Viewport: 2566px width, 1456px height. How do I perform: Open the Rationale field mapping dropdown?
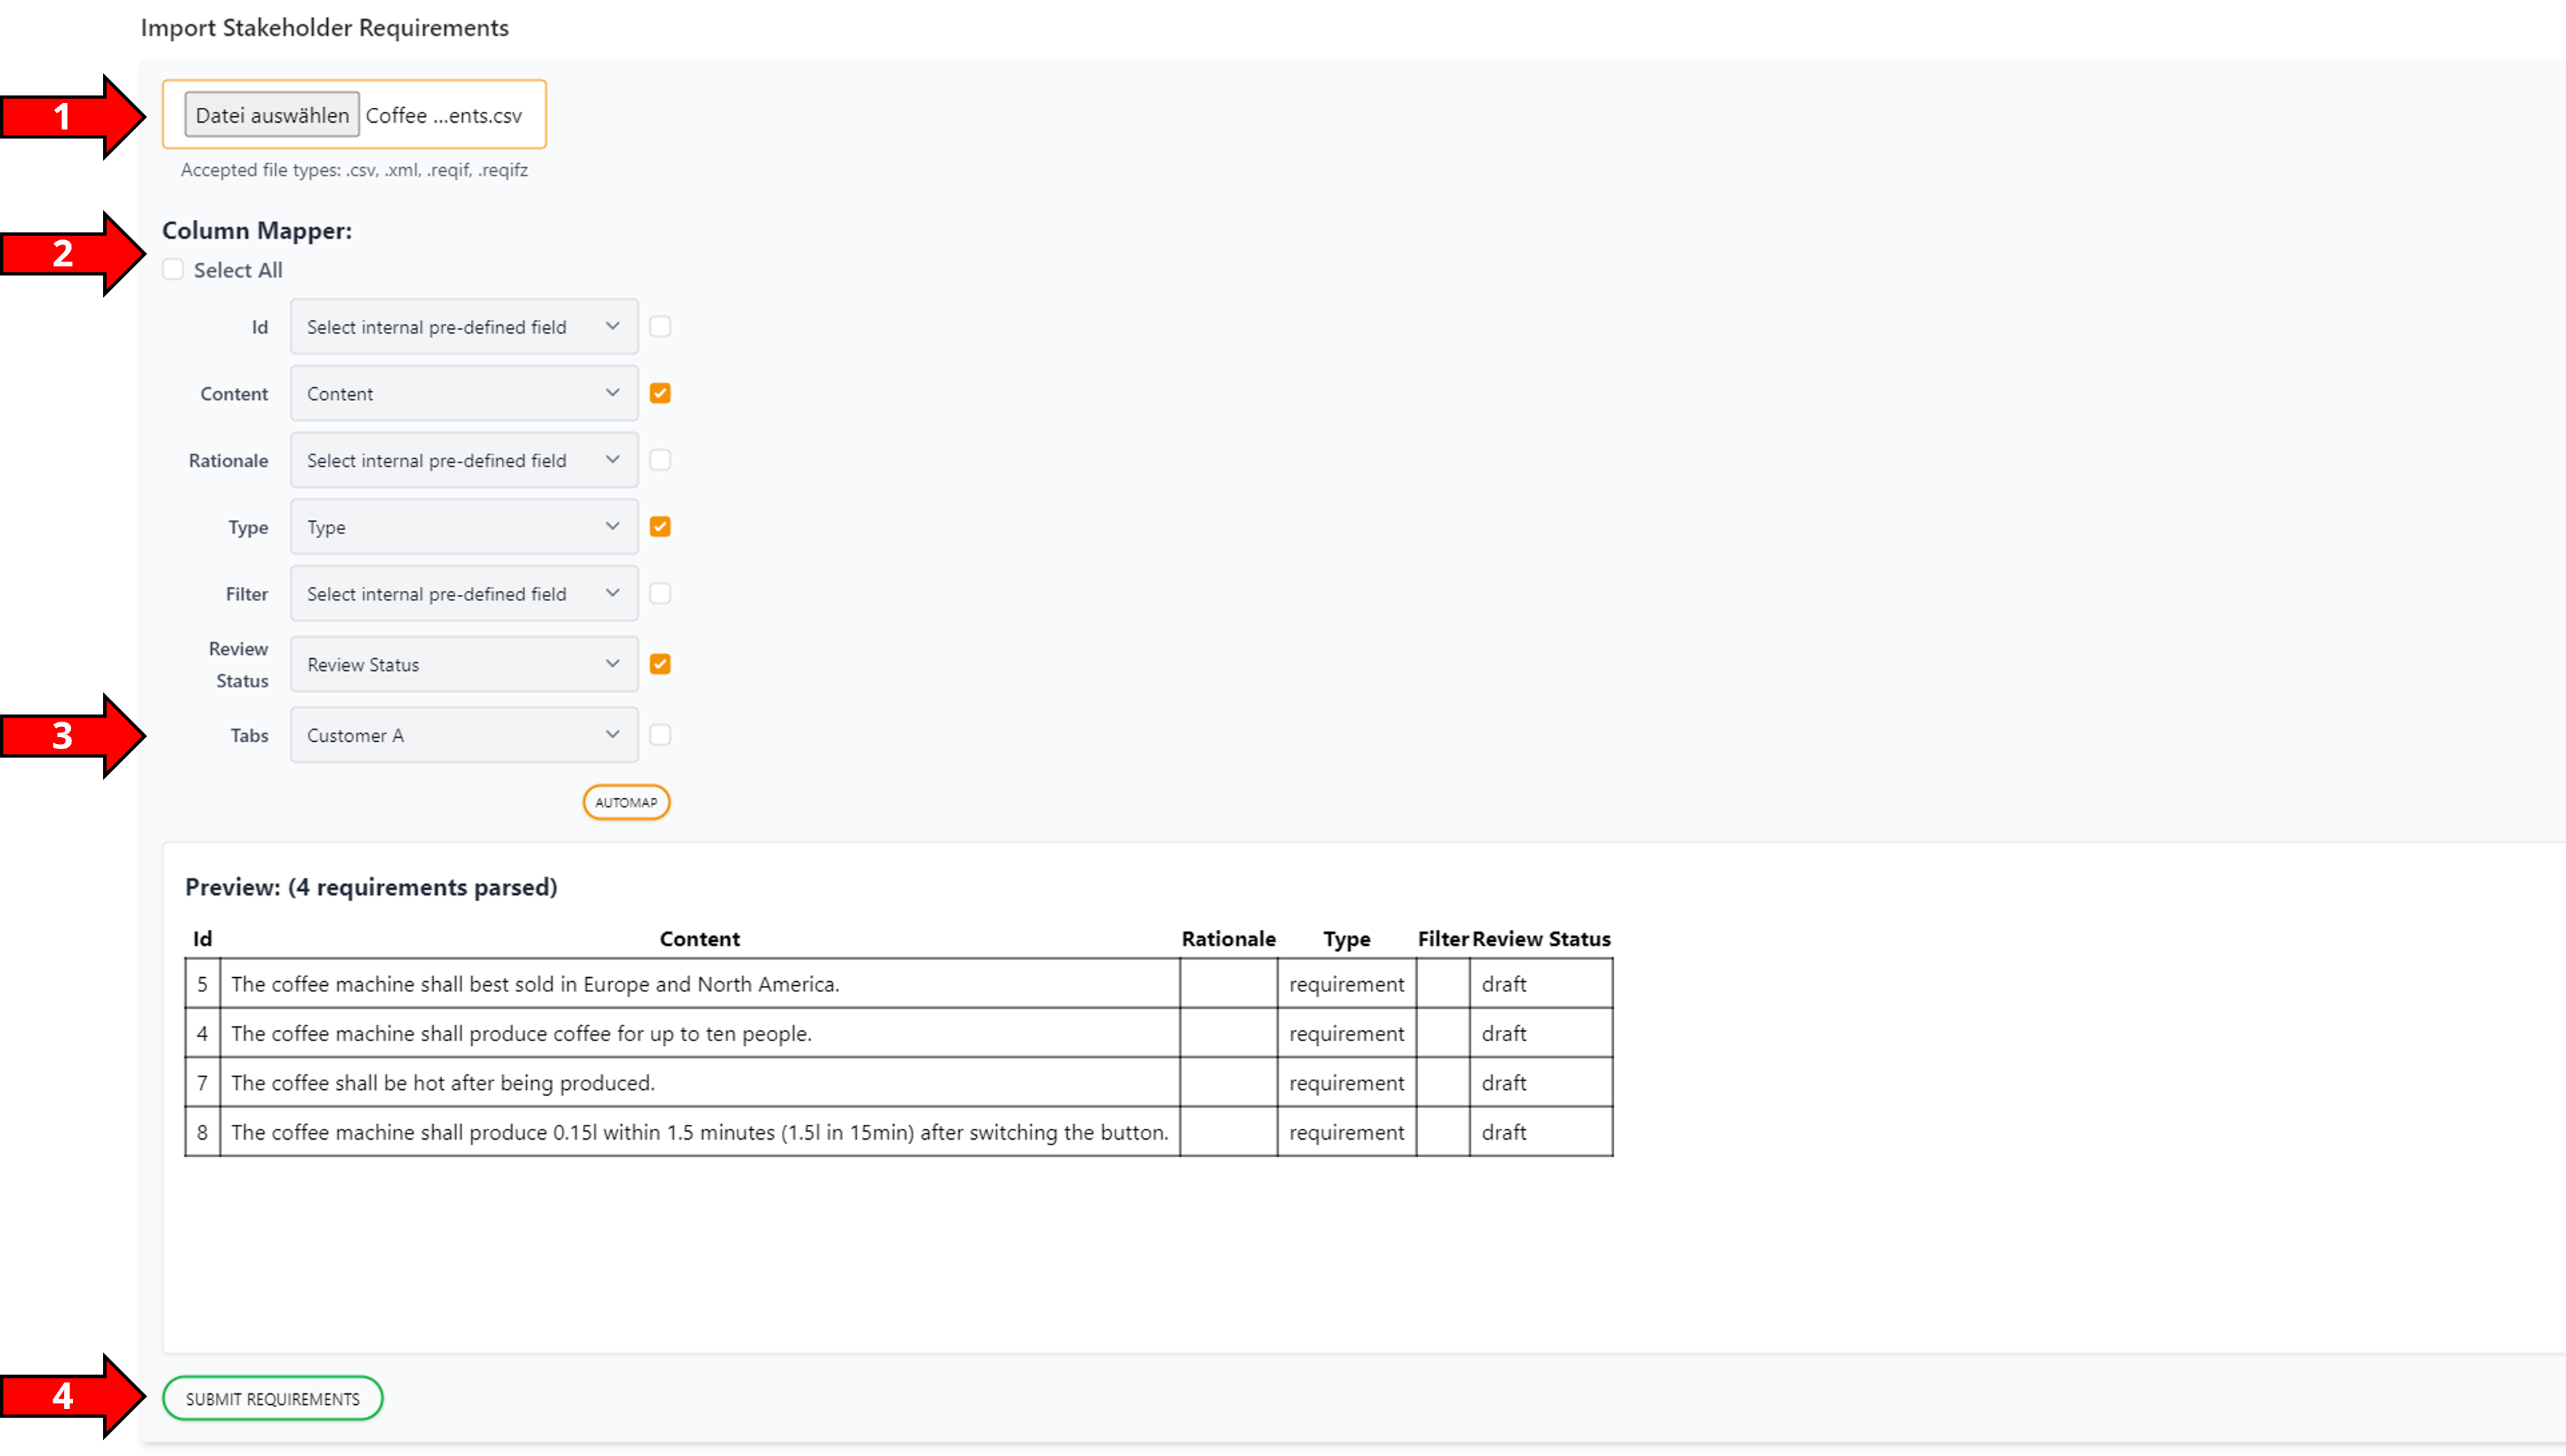[x=464, y=460]
